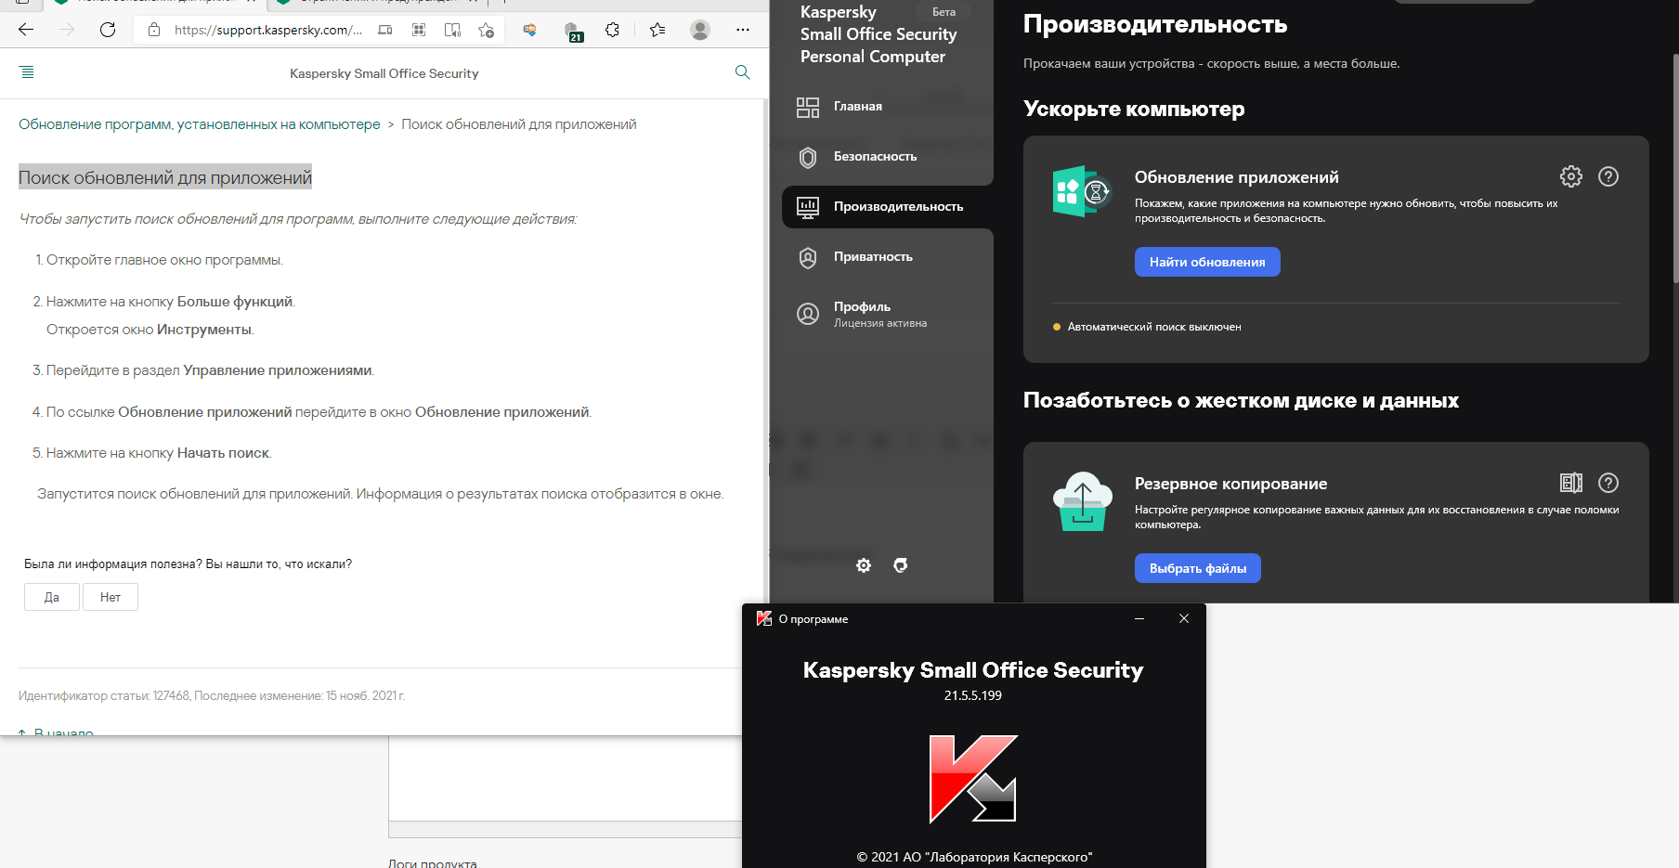Open Kaspersky settings gear in sidebar

864,565
